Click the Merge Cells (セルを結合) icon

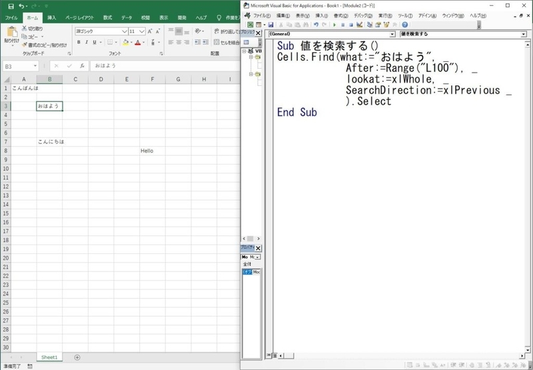pos(217,42)
